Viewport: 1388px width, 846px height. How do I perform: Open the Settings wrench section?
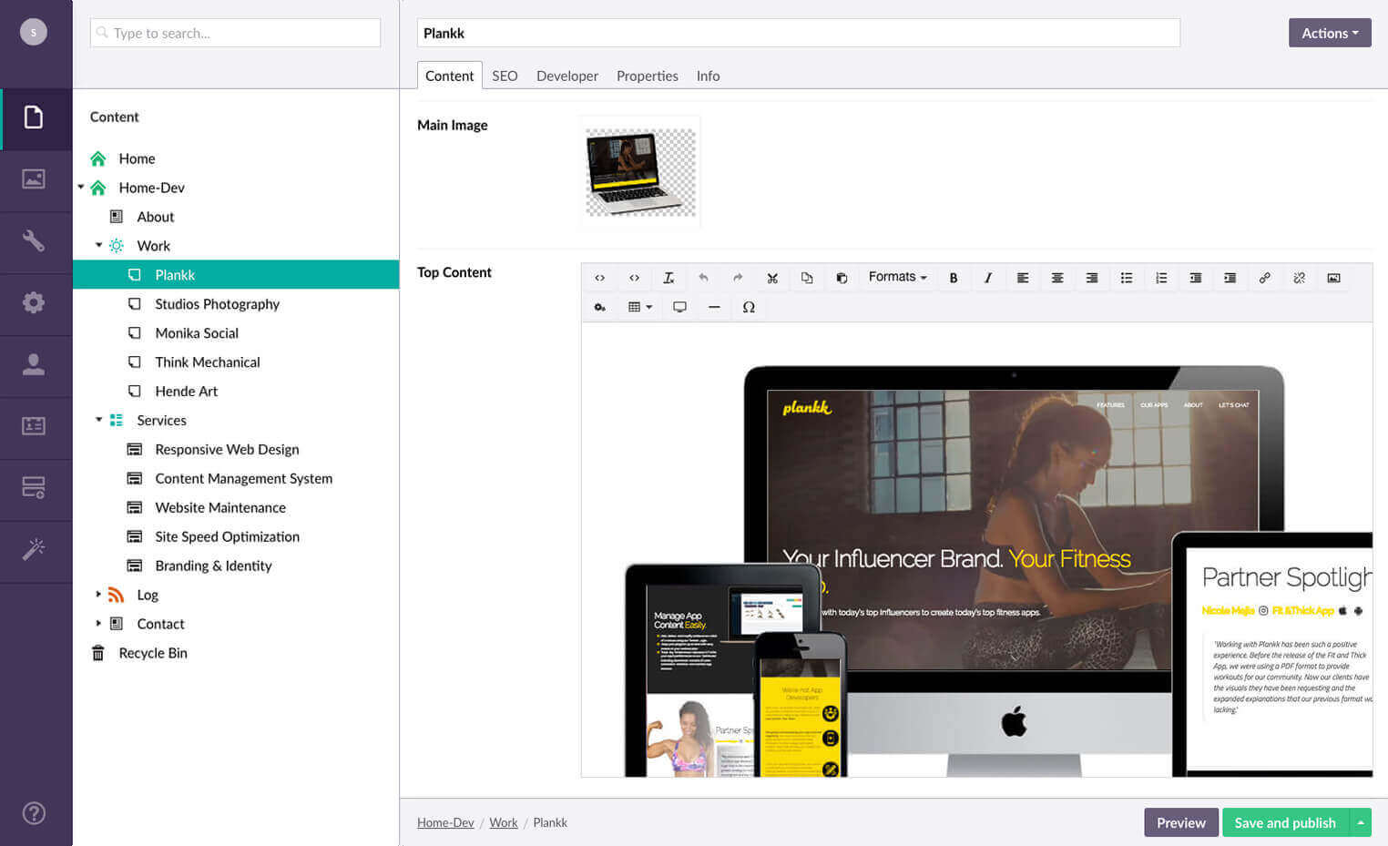(x=34, y=241)
